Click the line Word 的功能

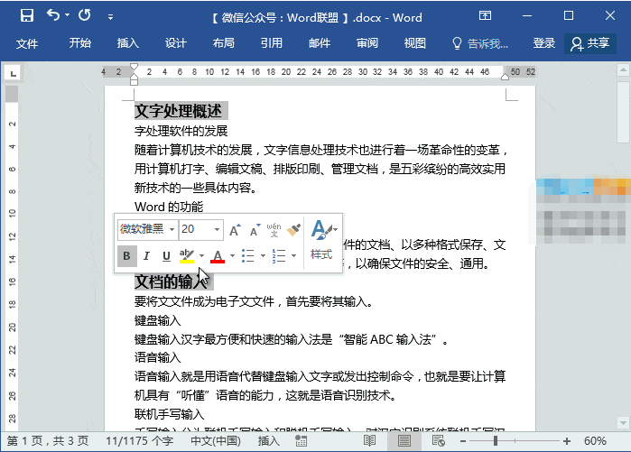(x=169, y=207)
